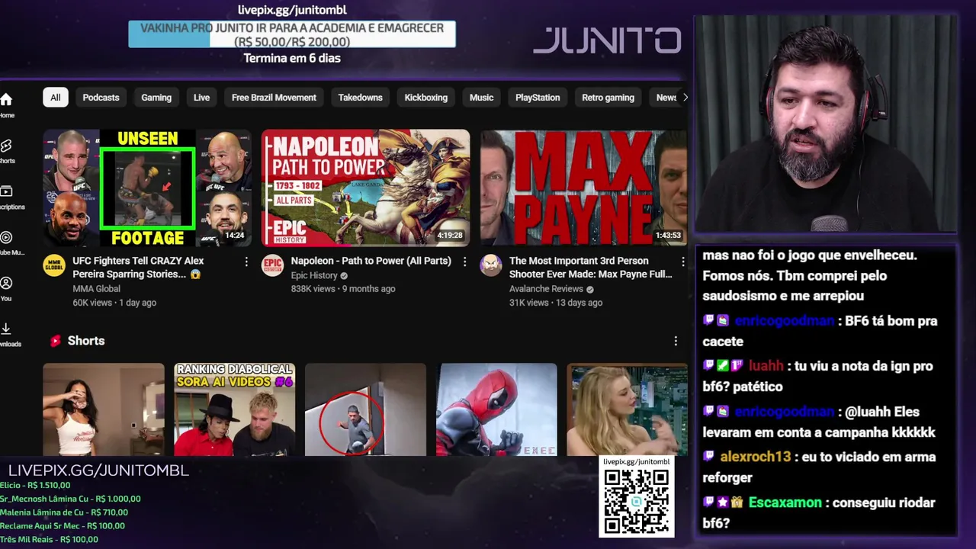Go to Avalanche Reviews channel name
Viewport: 976px width, 549px height.
[x=546, y=289]
